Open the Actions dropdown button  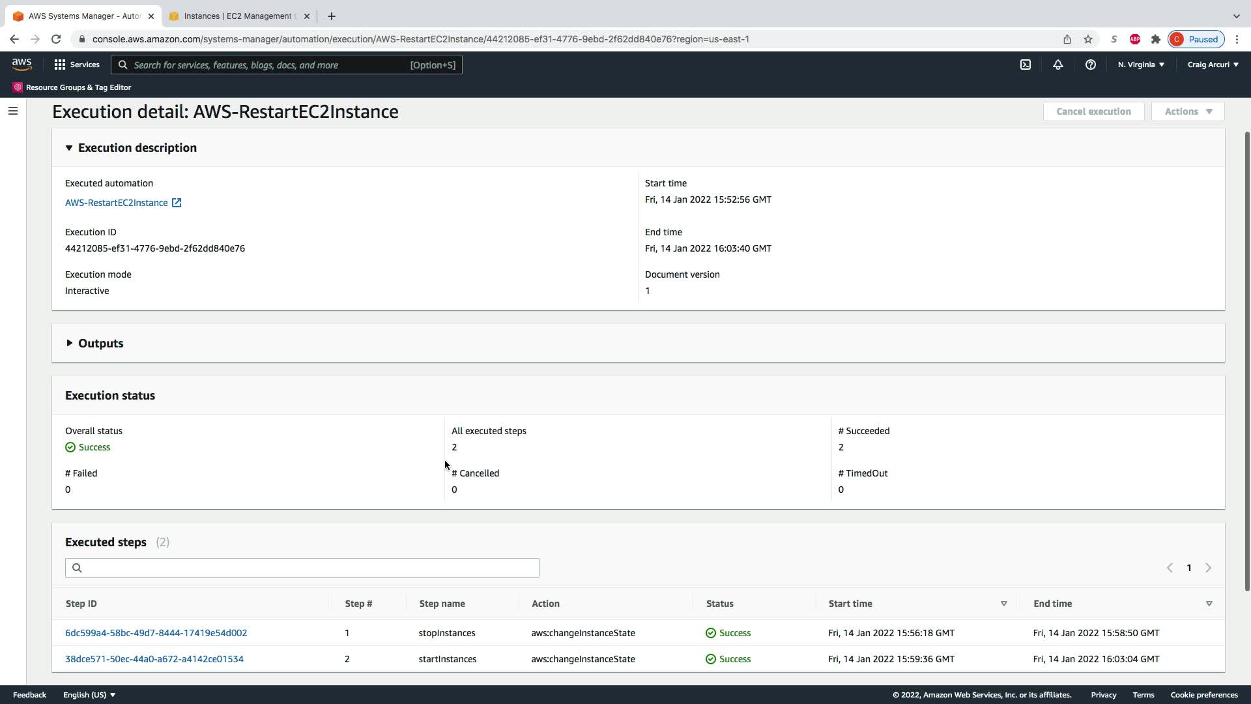pos(1187,111)
